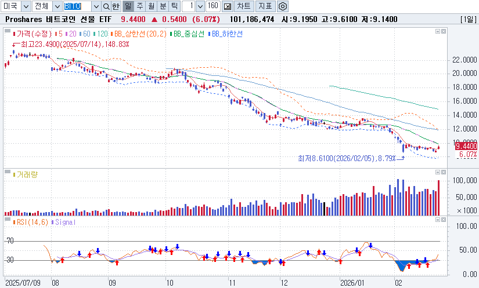
Task: Click the 한 Korean name toggle button
Action: [116, 6]
